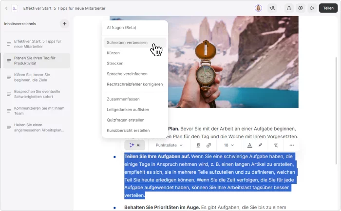This screenshot has height=211, width=341.
Task: Select 'Schreiben verbessern' in AI menu
Action: click(x=135, y=43)
